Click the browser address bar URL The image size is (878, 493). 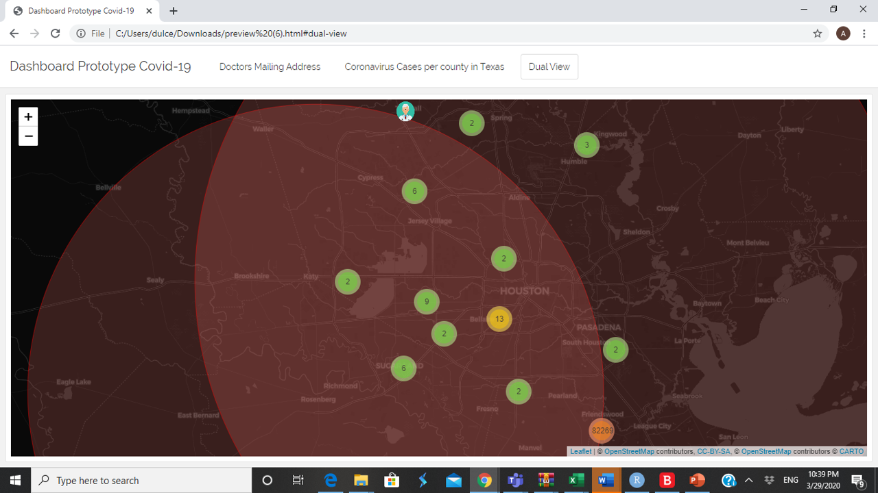coord(231,34)
